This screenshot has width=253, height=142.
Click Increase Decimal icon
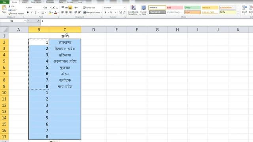120,12
